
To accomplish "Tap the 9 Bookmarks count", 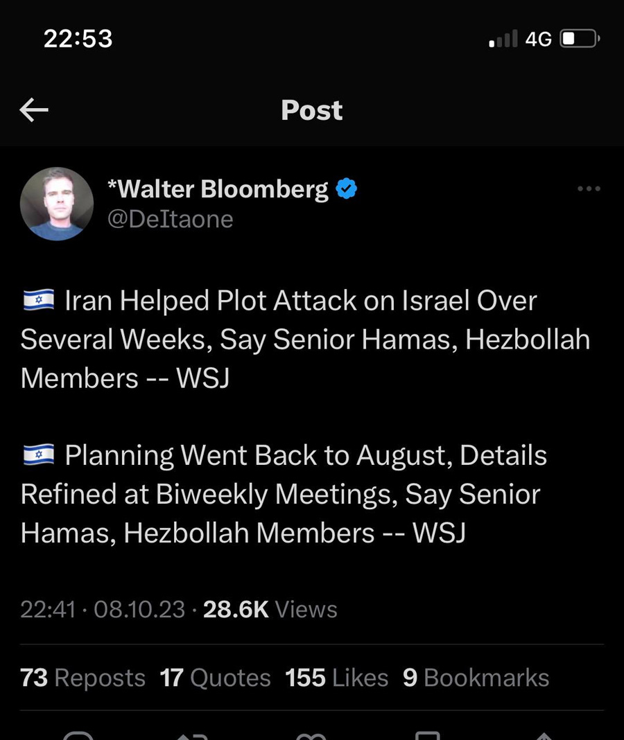I will tap(476, 678).
